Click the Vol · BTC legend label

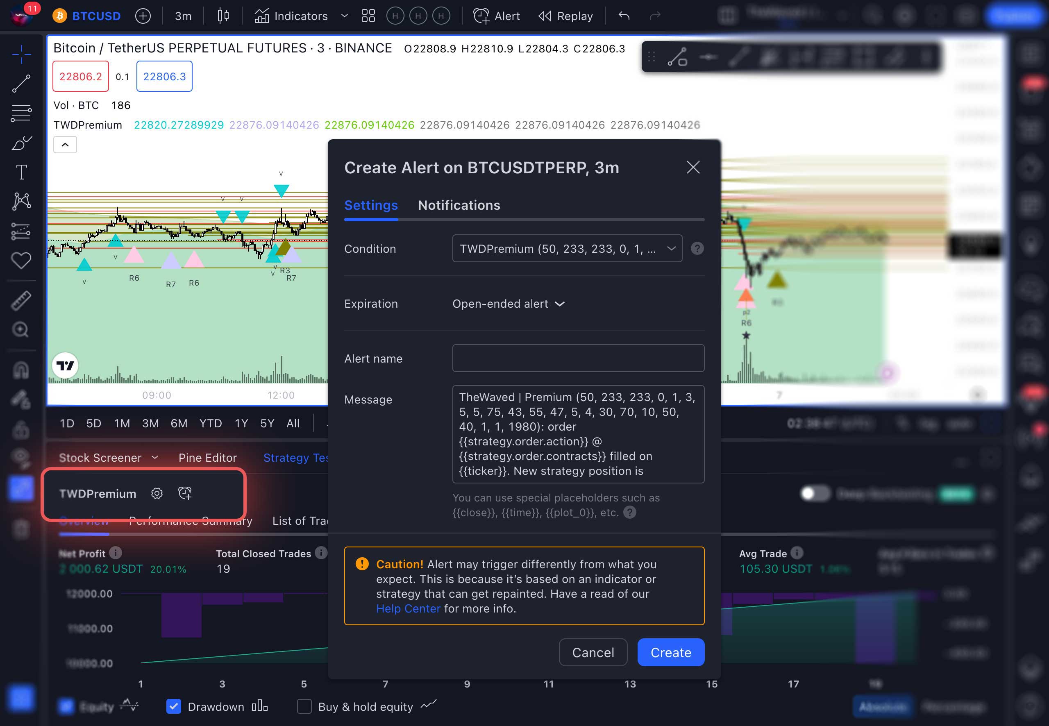76,106
